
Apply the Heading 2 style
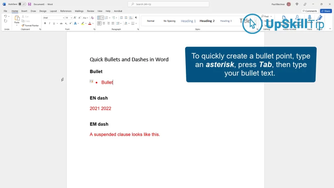tap(207, 21)
